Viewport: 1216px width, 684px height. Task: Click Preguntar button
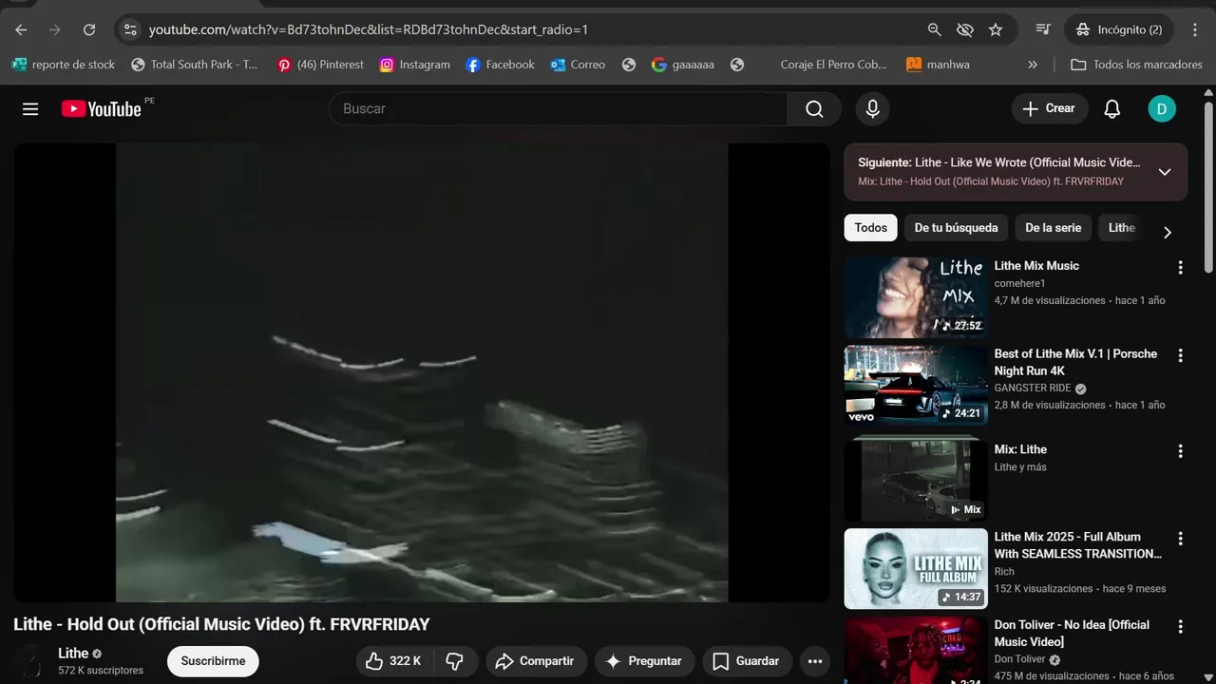(644, 661)
